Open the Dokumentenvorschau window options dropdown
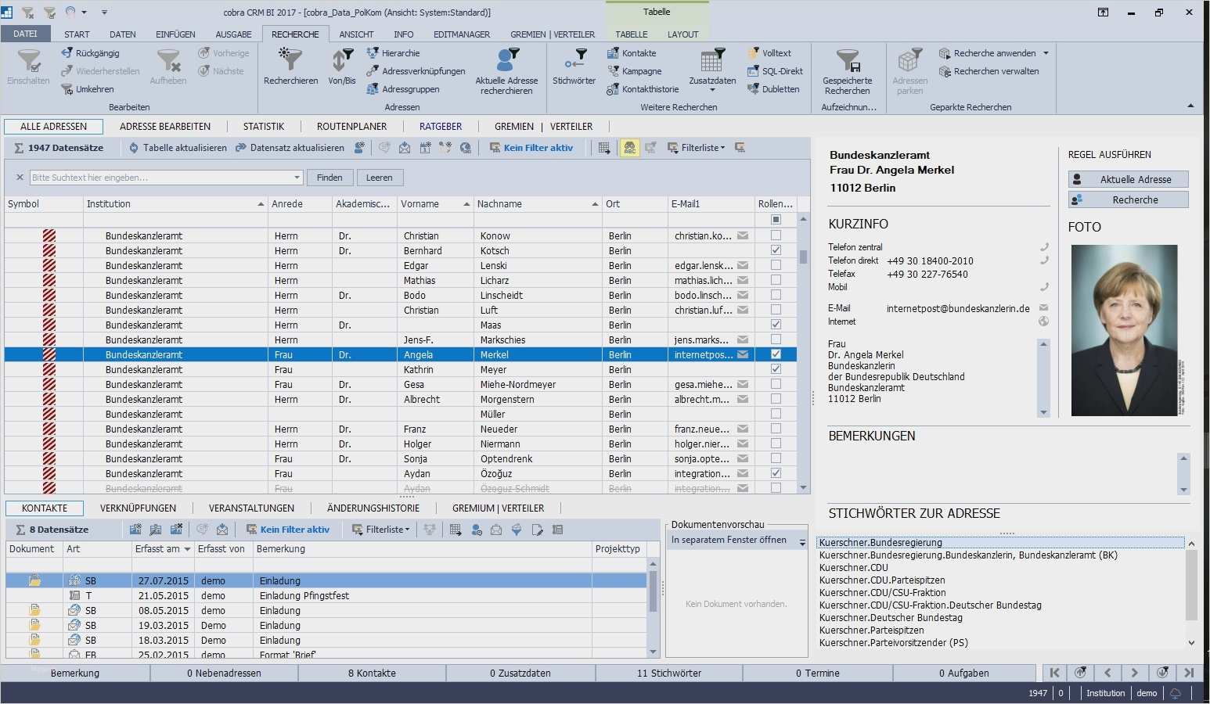This screenshot has width=1210, height=704. tap(802, 542)
